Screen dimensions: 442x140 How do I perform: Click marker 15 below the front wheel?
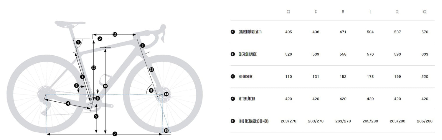click(166, 131)
